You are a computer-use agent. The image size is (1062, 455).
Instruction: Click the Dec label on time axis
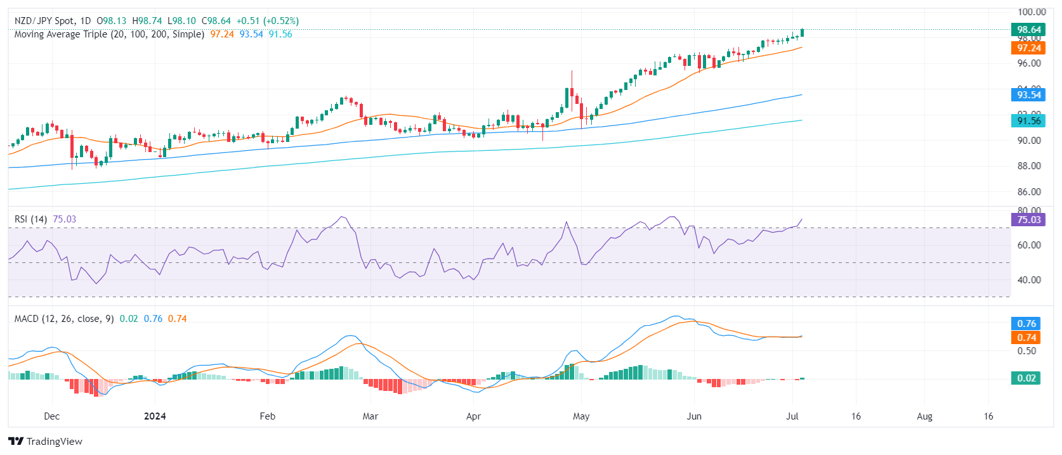click(52, 416)
